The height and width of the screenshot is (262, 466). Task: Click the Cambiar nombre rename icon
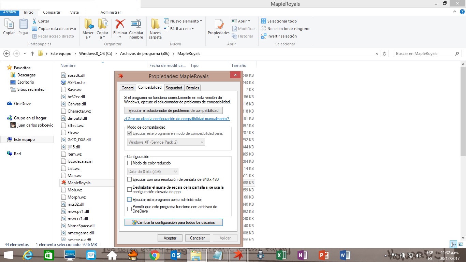click(x=136, y=25)
